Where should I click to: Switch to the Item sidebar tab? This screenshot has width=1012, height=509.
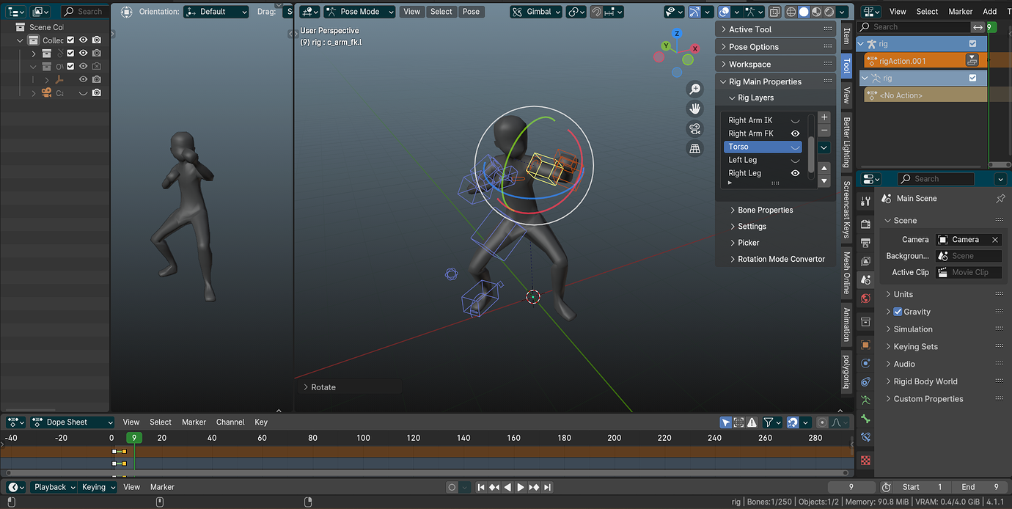pos(846,35)
